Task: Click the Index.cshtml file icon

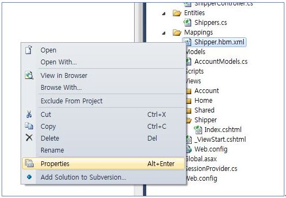Action: point(198,130)
